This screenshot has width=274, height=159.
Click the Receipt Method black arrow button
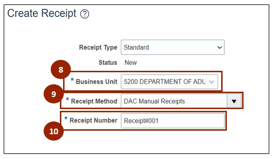click(x=234, y=101)
